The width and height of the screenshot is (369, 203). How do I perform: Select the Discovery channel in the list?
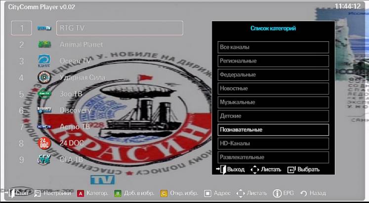click(x=75, y=110)
